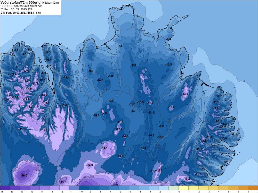Click the -7.2 temperature label

[44, 46]
